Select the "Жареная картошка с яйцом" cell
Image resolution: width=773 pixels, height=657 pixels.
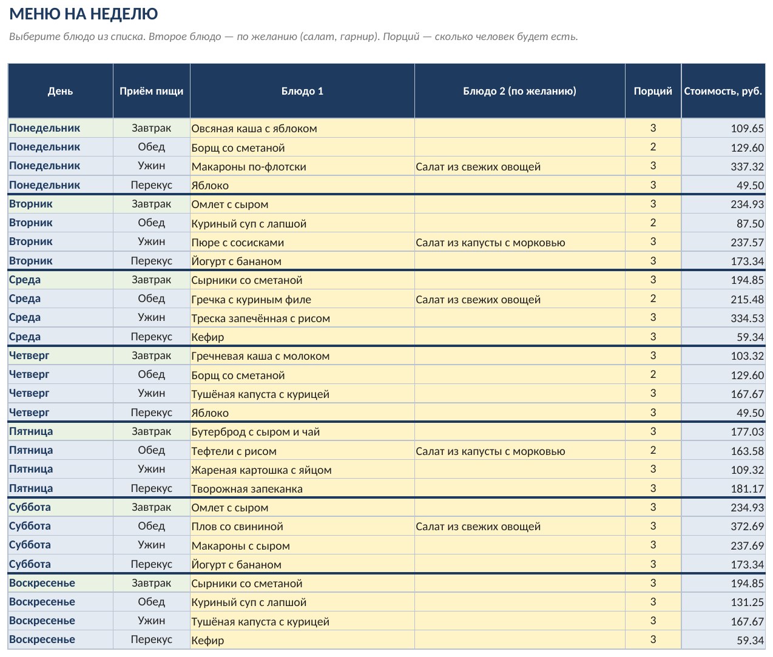302,470
